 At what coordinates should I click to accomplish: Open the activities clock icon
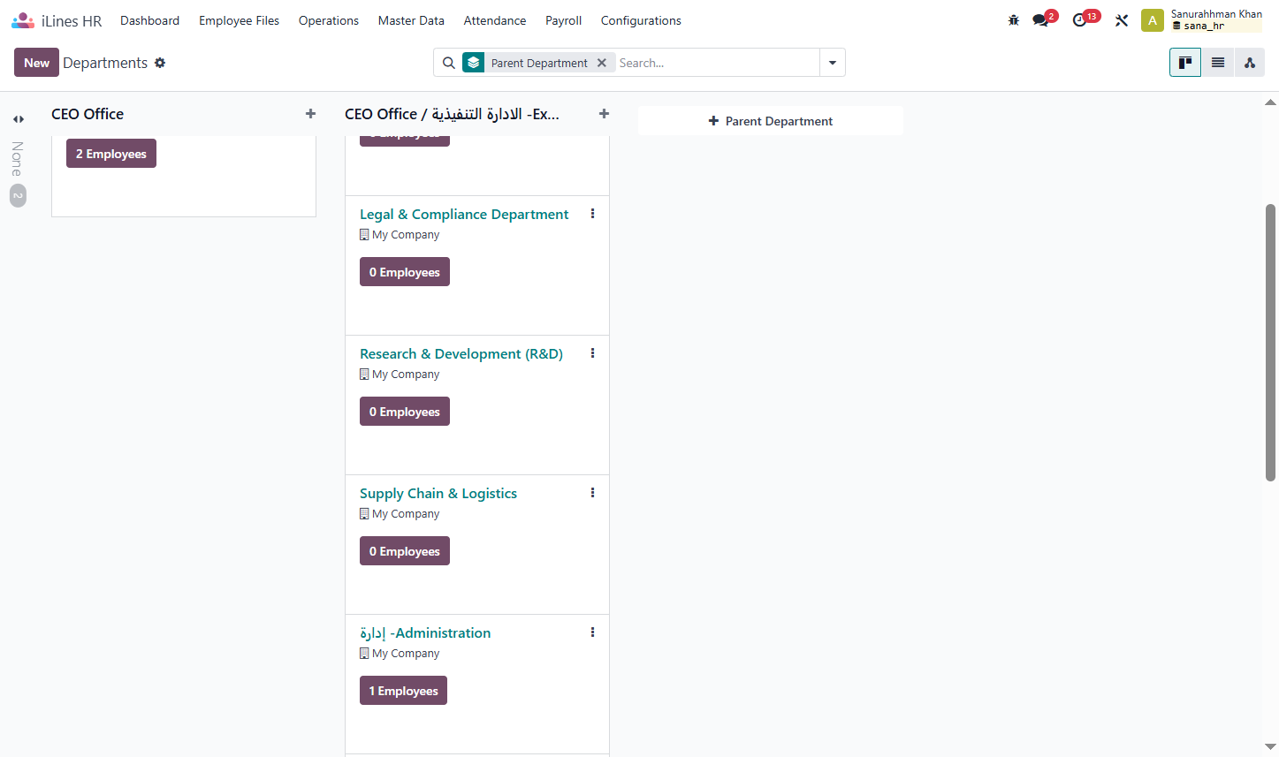[x=1081, y=20]
